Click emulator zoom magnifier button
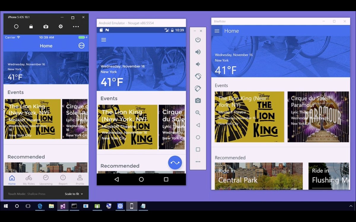356x222 pixels. click(198, 113)
